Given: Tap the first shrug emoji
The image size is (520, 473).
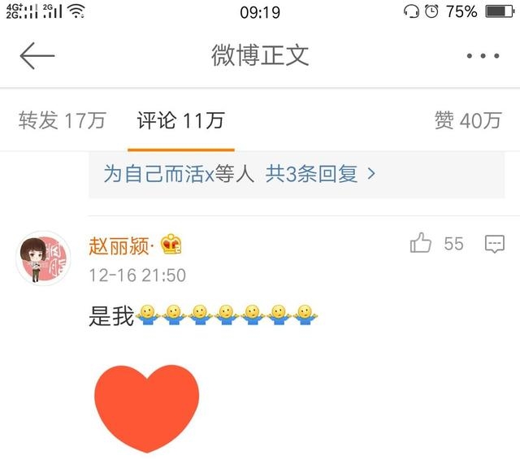Looking at the screenshot, I should (x=147, y=315).
